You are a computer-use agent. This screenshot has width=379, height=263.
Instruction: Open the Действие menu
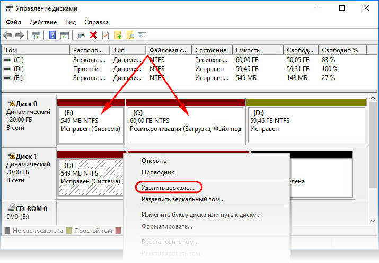coord(43,22)
